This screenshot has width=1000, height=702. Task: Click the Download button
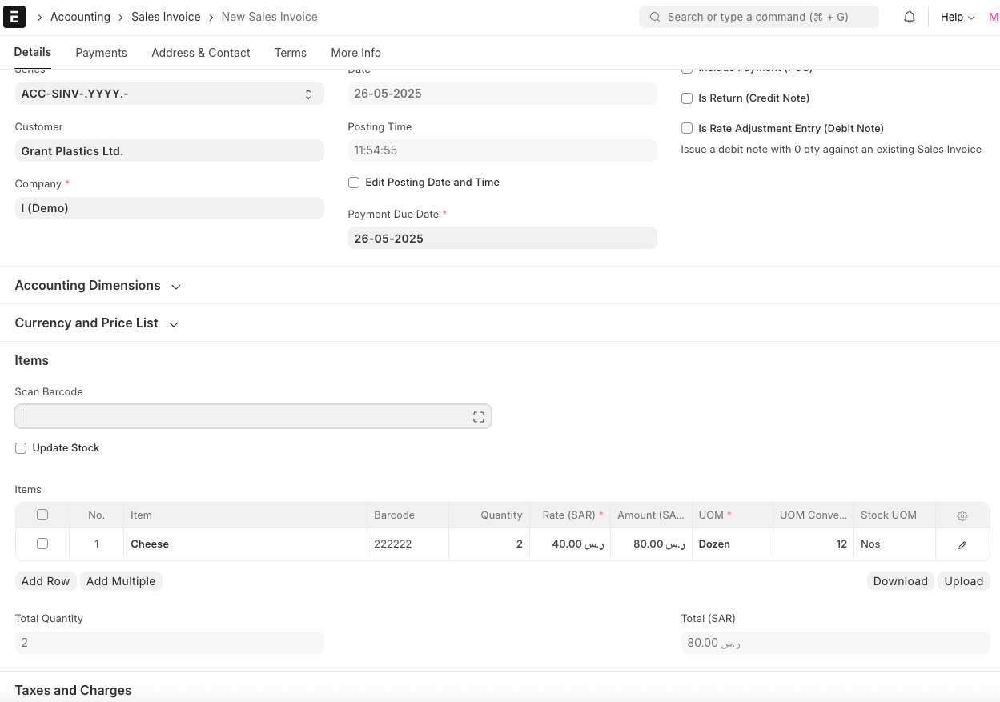click(901, 581)
